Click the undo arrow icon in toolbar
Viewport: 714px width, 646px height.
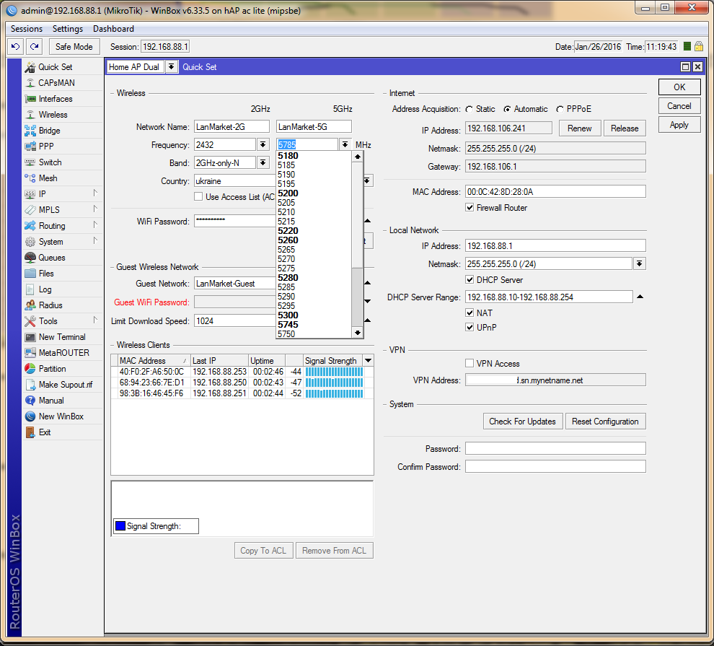click(x=15, y=46)
